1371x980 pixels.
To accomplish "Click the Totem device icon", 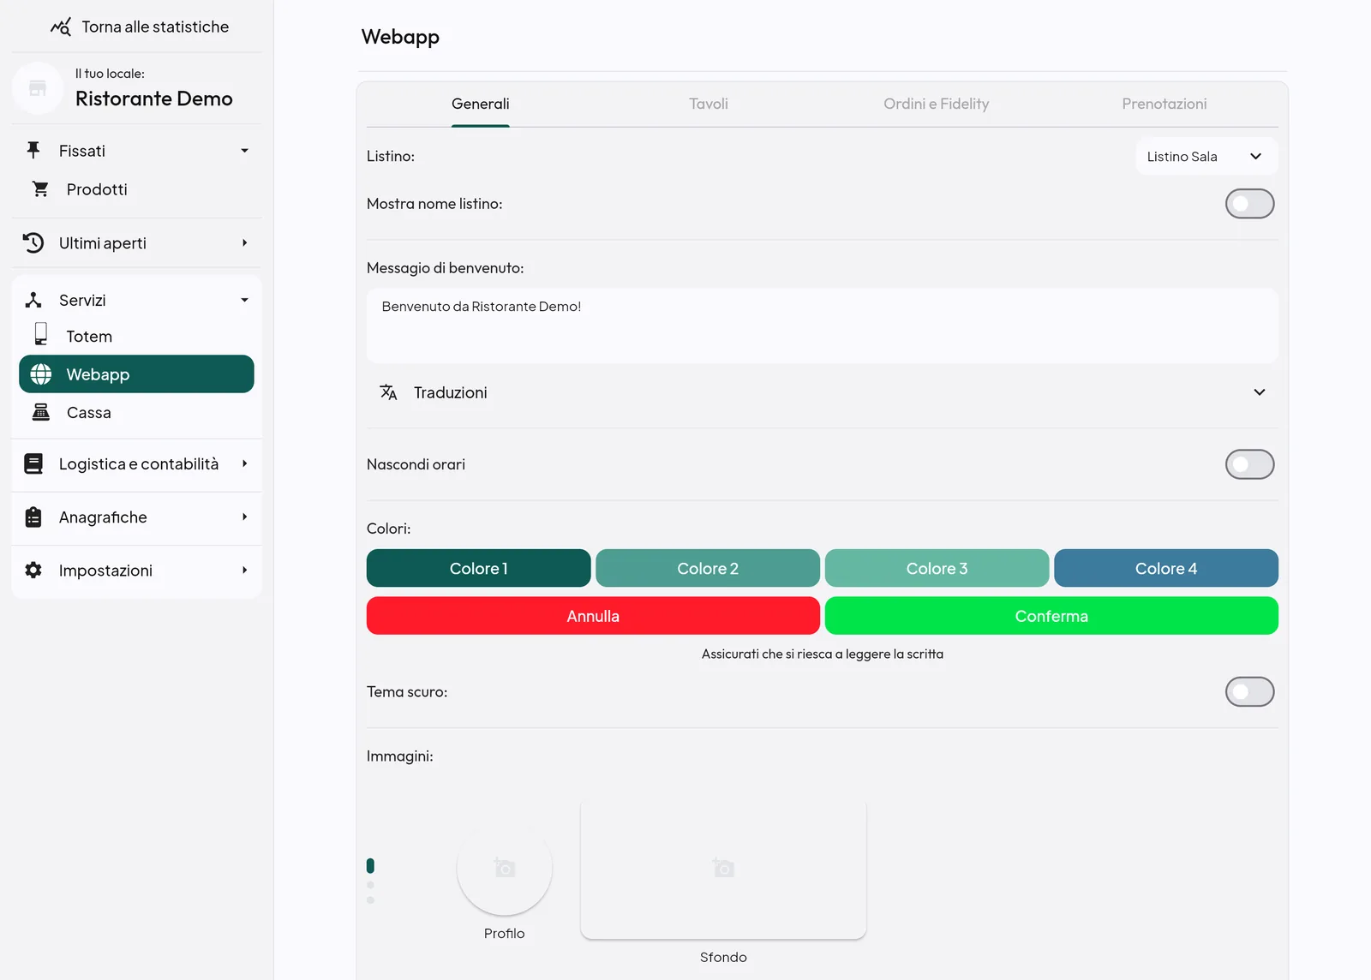I will (40, 334).
